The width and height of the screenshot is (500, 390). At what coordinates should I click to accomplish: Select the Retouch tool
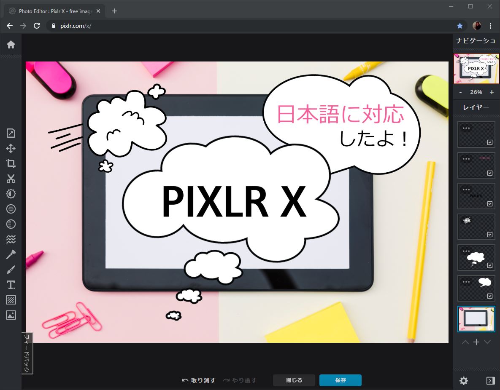click(11, 254)
